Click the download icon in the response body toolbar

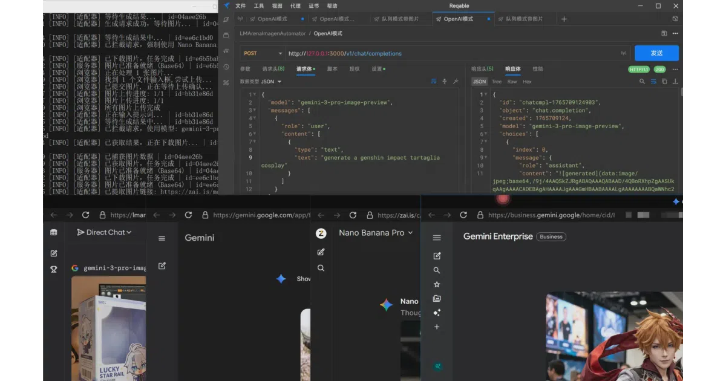675,82
